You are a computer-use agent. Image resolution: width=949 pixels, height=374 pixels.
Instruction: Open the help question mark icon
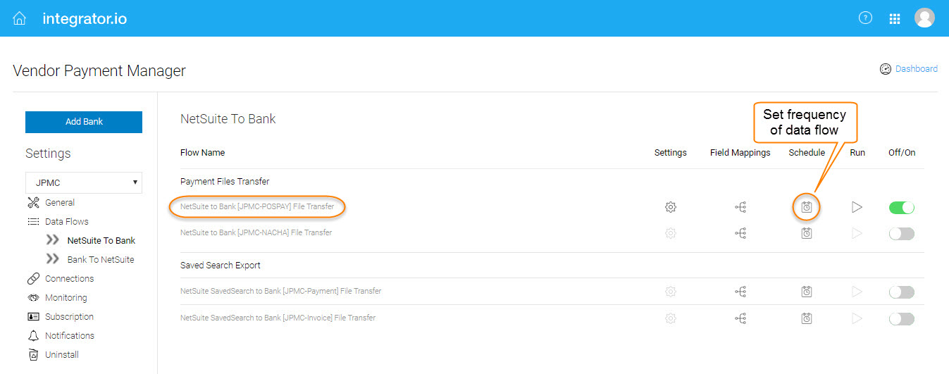pos(865,18)
